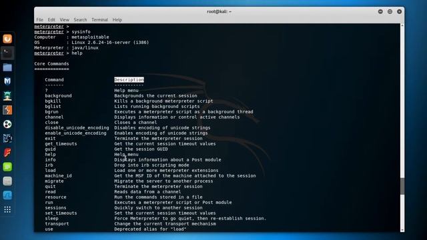Click the terminal vertical scrollbar thumb
The height and width of the screenshot is (240, 427).
(x=402, y=186)
